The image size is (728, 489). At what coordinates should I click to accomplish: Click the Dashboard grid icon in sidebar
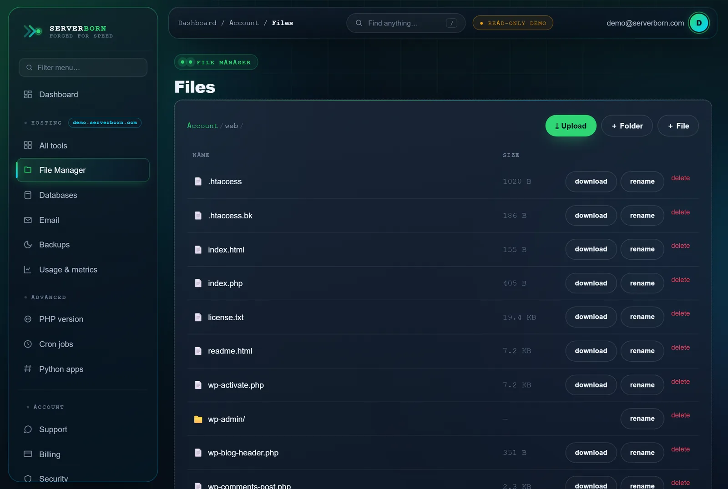(28, 94)
